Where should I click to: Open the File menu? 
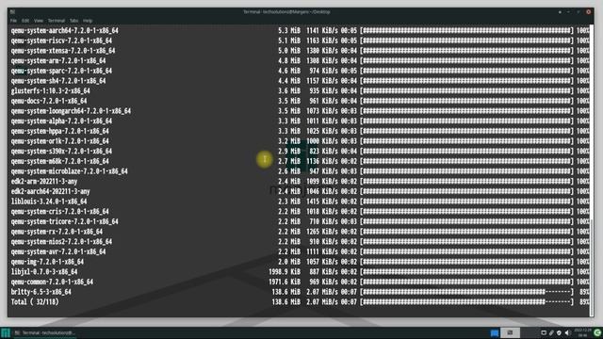click(13, 21)
